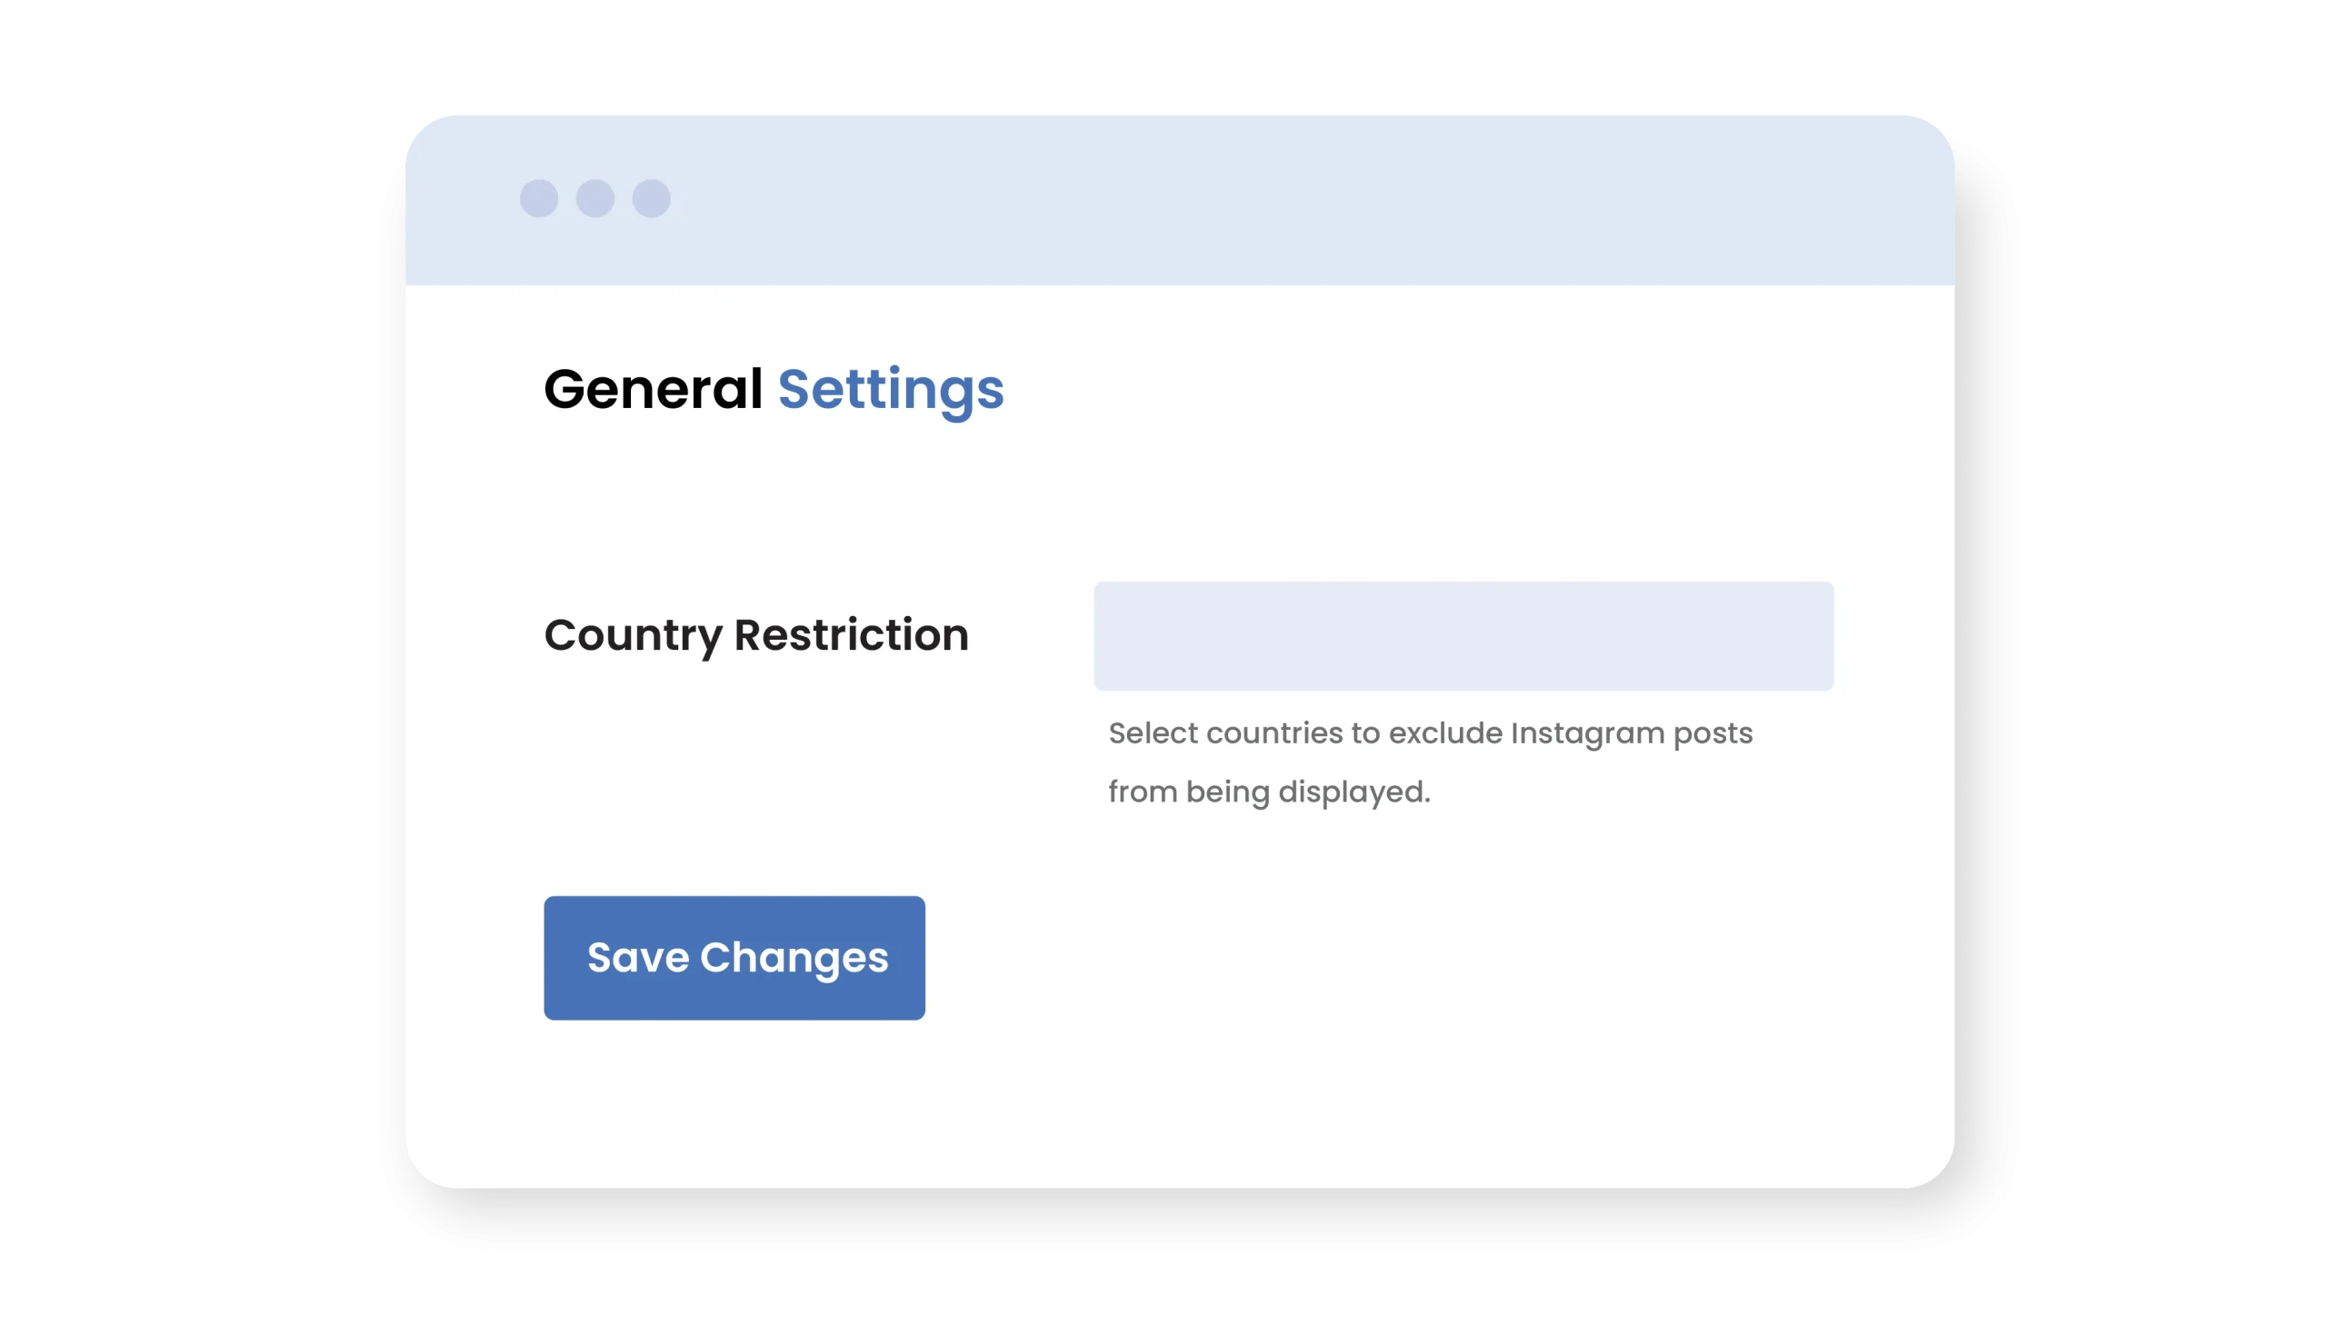Click the word "posts" in the helper text
Viewport: 2327px width, 1335px height.
tap(1713, 732)
